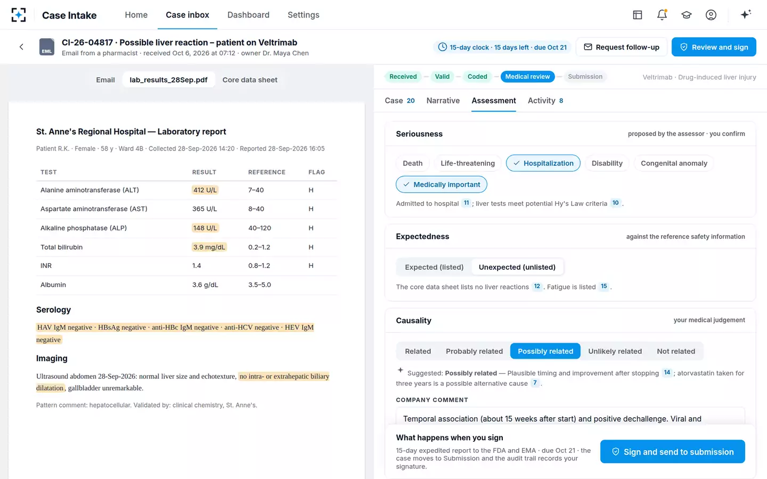This screenshot has height=479, width=767.
Task: Open the graduation cap learning icon
Action: tap(687, 15)
